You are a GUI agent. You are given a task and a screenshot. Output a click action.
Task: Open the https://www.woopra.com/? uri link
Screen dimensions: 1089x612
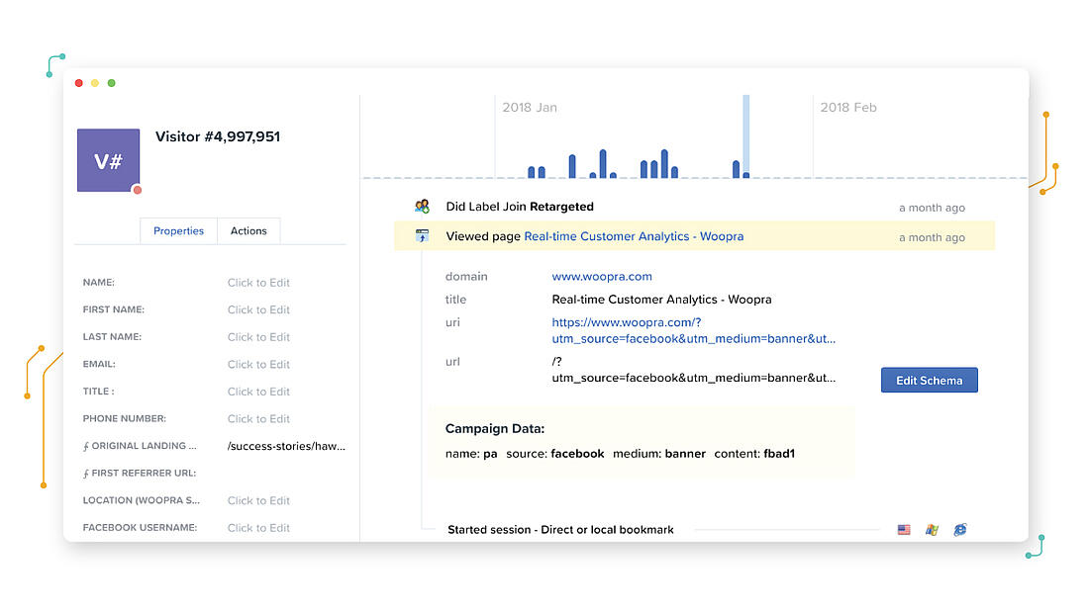click(x=693, y=330)
